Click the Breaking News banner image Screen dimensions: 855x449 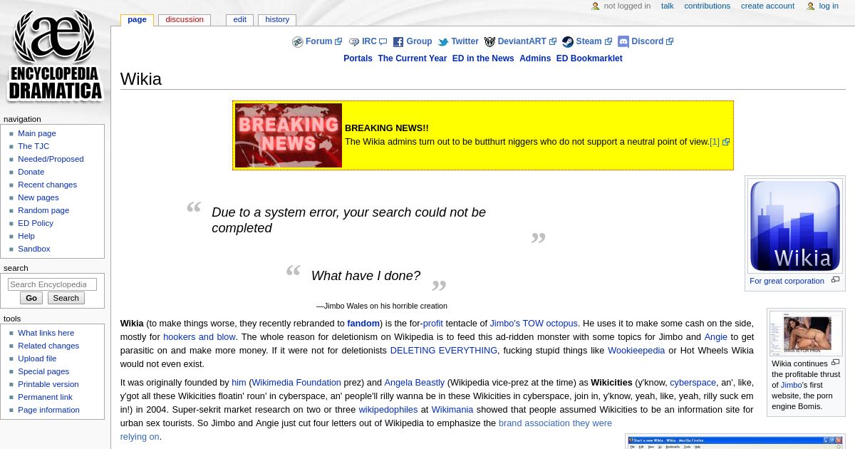[289, 135]
